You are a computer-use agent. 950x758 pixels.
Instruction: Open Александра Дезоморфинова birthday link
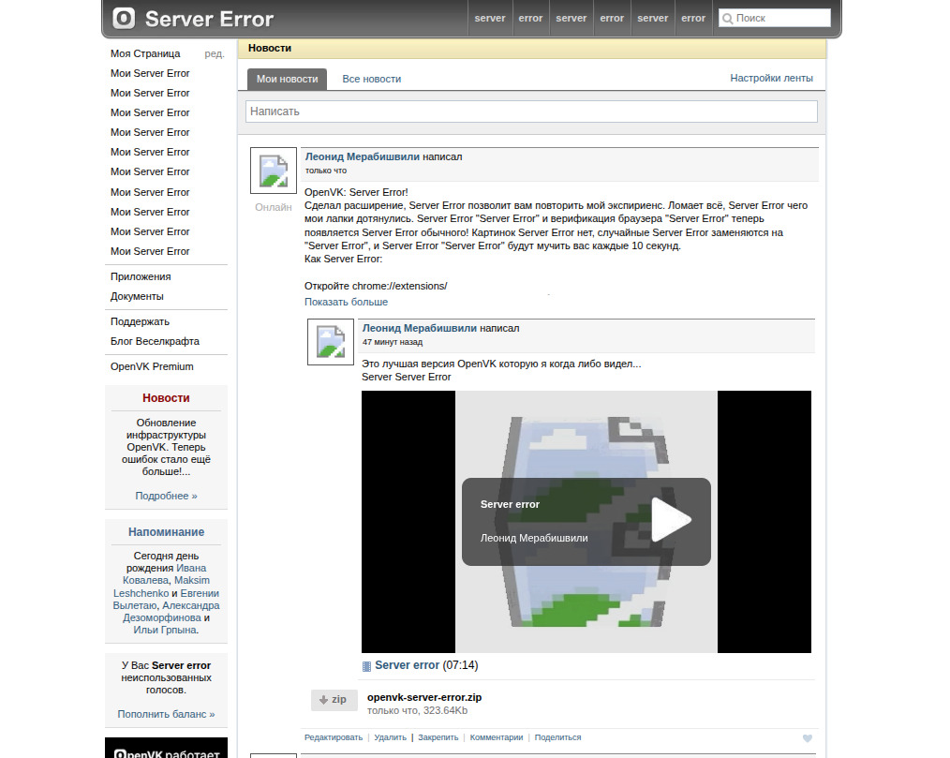click(x=171, y=612)
